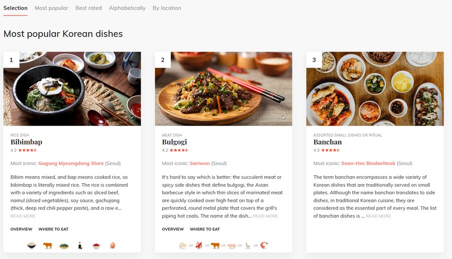Open the Banchan dish photo
This screenshot has height=259, width=452.
[375, 89]
